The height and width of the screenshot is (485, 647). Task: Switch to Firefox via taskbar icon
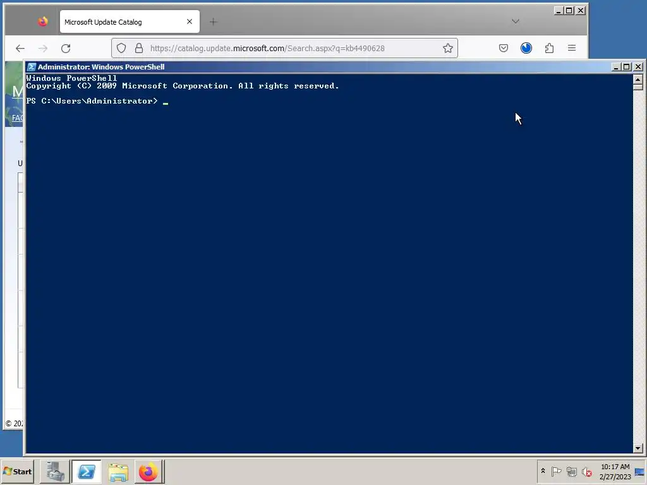(148, 471)
